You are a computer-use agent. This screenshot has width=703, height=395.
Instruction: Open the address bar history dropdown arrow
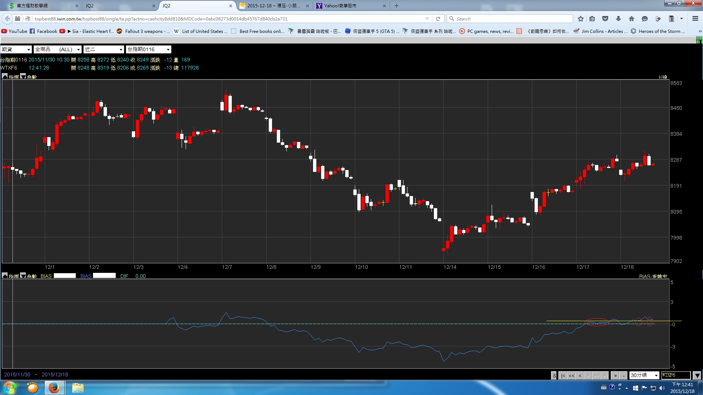[427, 19]
